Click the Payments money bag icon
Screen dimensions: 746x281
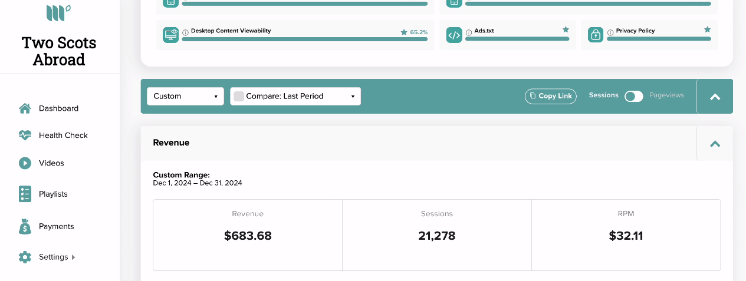click(x=25, y=226)
